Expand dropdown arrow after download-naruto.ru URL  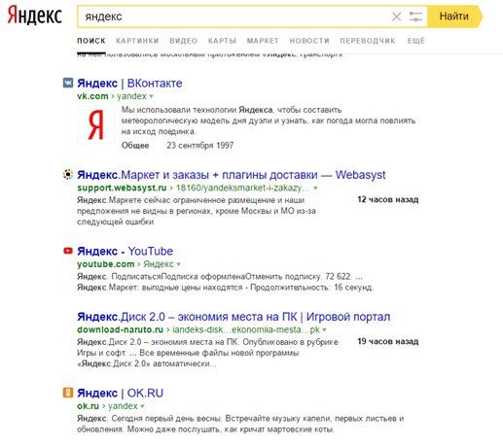point(324,330)
